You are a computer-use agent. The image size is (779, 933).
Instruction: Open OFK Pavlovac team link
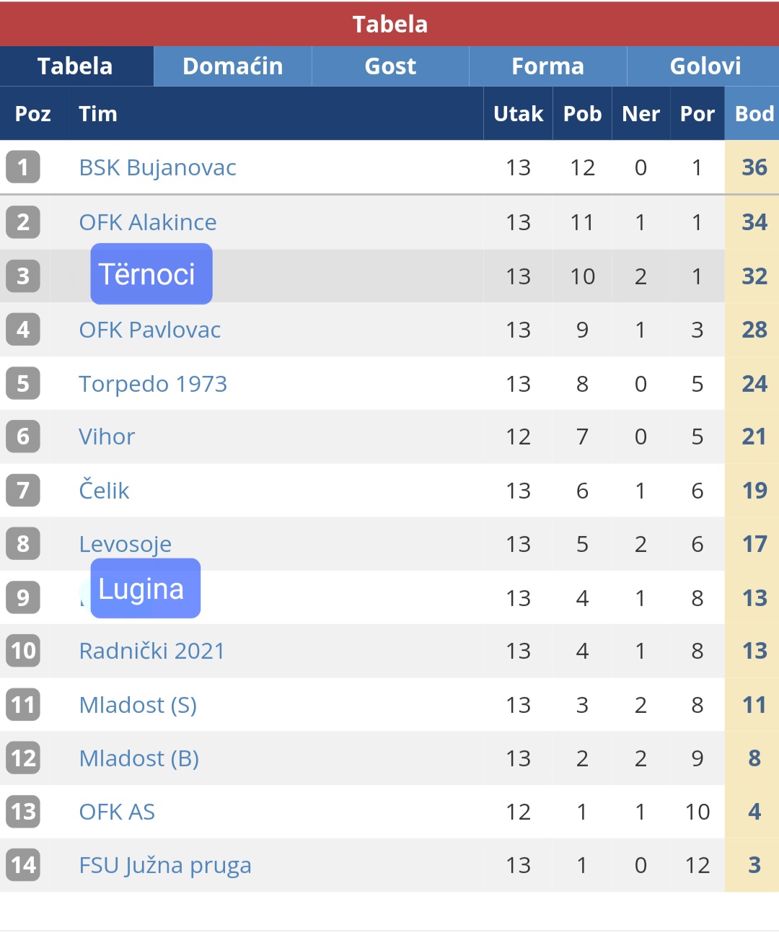tap(150, 330)
